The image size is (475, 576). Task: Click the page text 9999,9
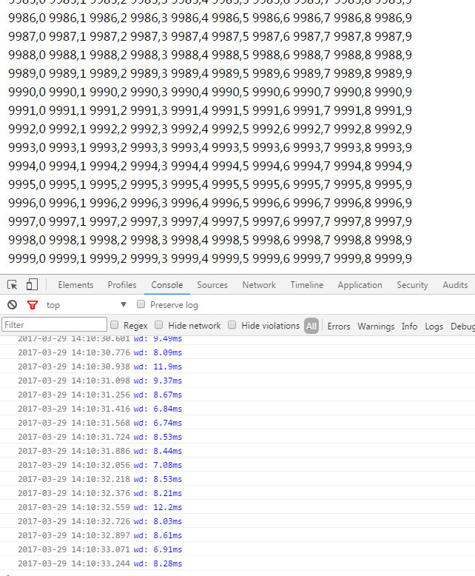[393, 258]
